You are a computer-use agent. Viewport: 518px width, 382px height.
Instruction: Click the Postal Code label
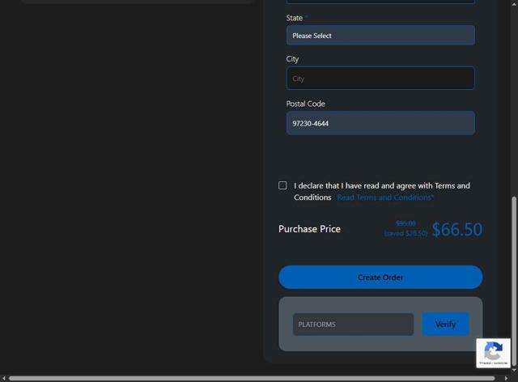click(x=306, y=104)
